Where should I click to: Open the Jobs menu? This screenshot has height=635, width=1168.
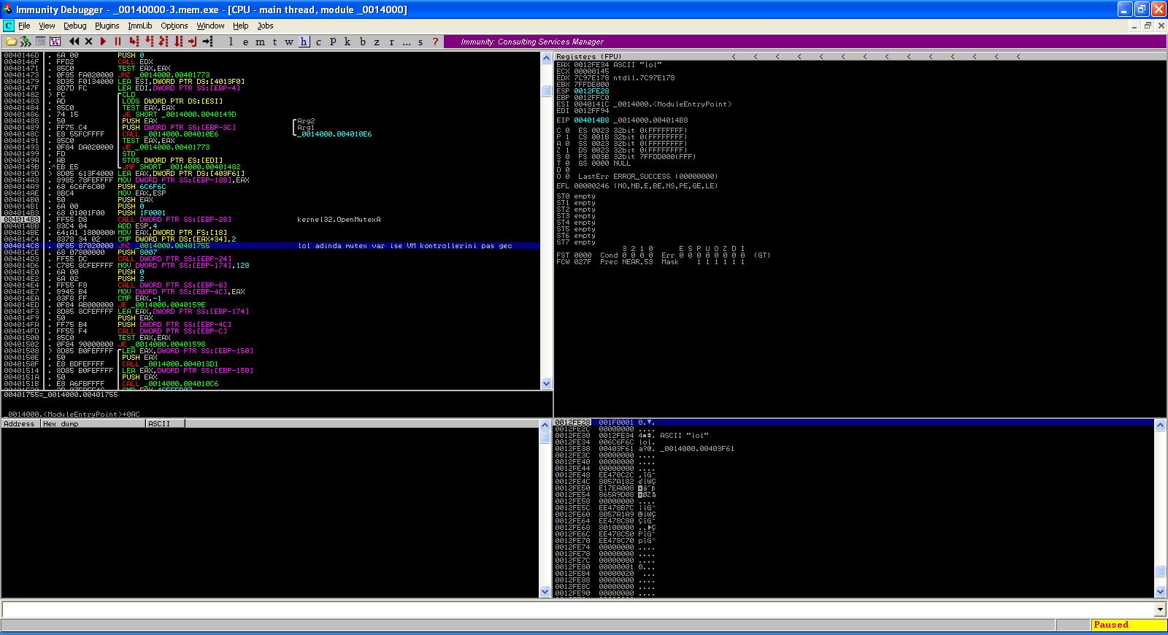(265, 26)
